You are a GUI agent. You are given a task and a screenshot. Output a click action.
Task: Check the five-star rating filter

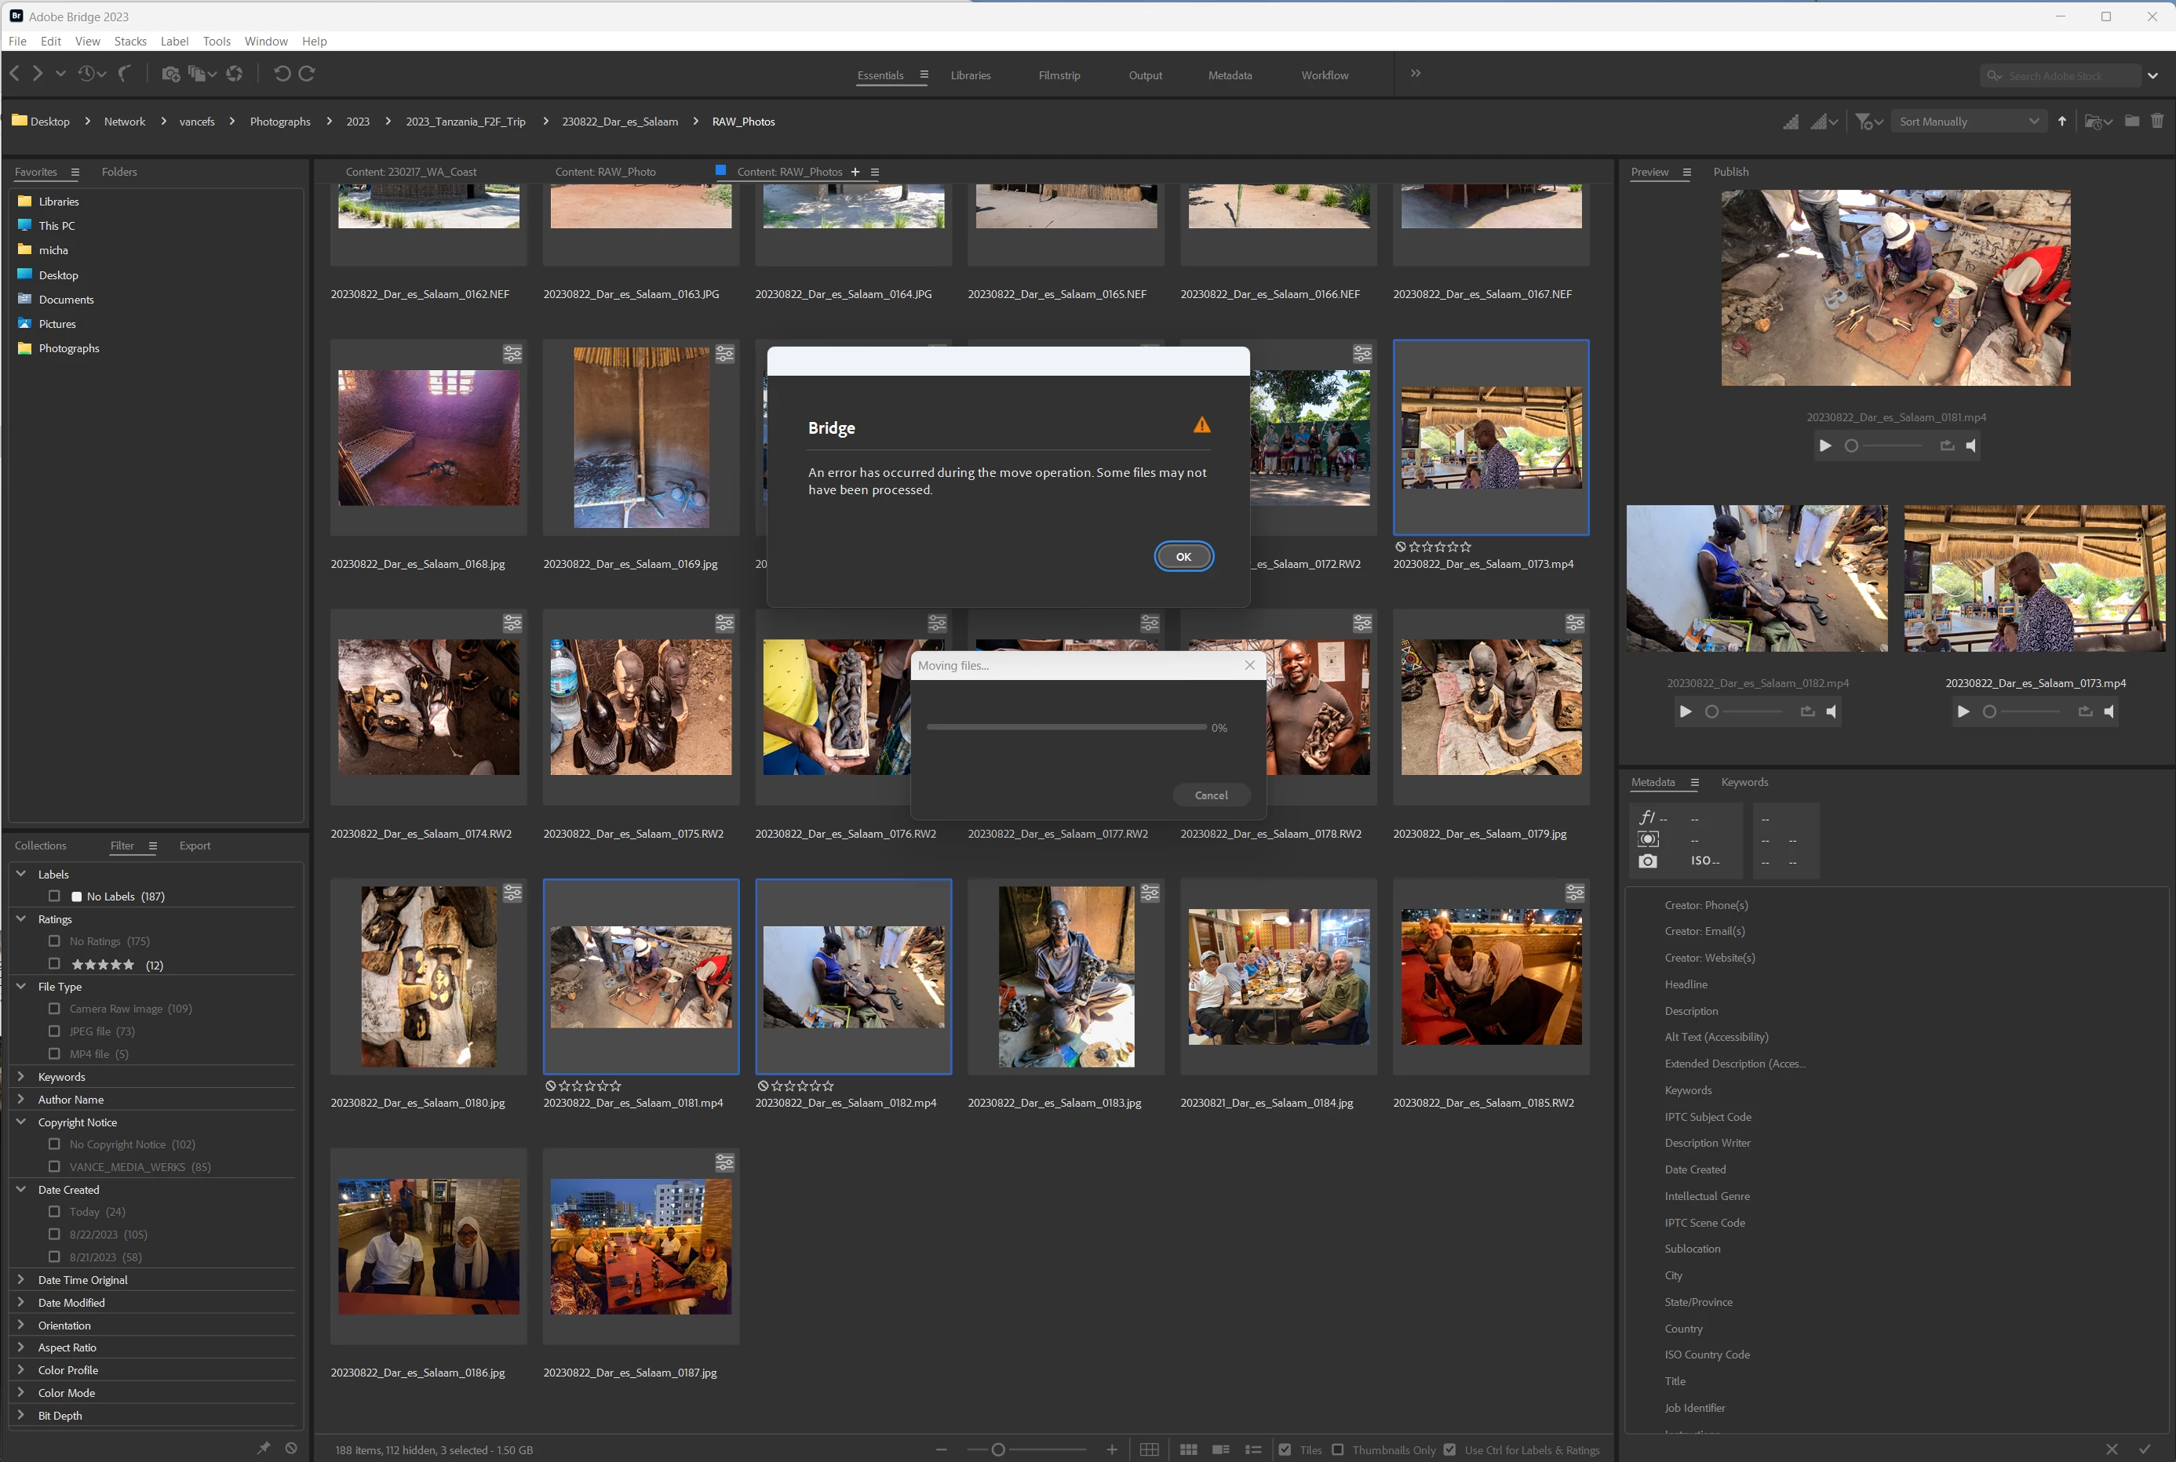[54, 963]
